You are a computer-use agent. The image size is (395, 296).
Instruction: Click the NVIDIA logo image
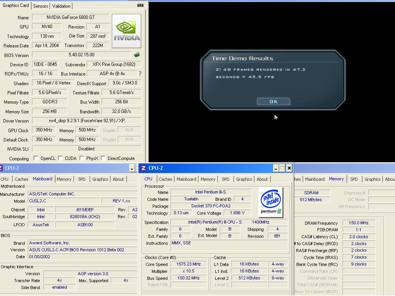(x=127, y=31)
